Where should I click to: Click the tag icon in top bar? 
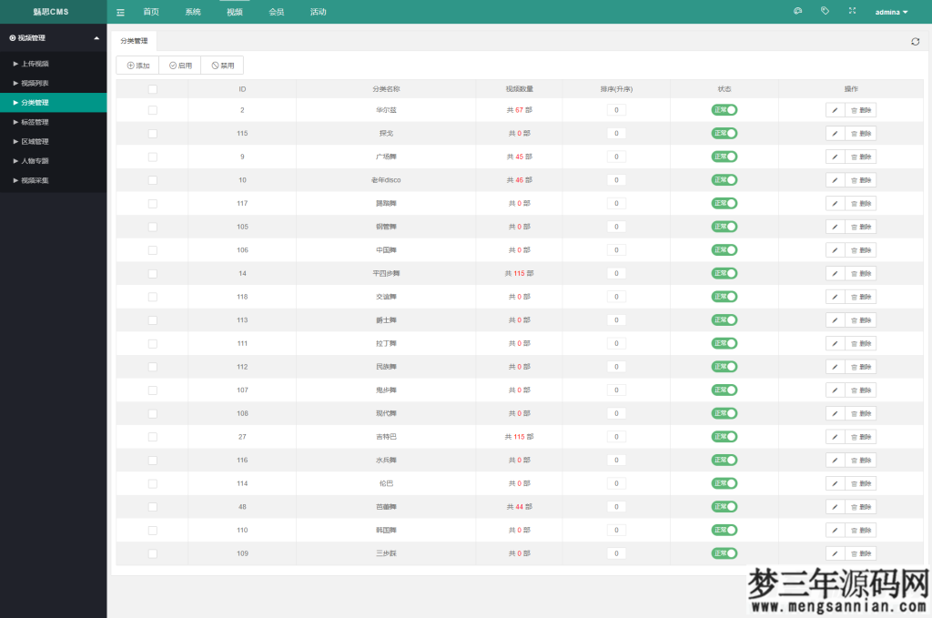[x=825, y=11]
